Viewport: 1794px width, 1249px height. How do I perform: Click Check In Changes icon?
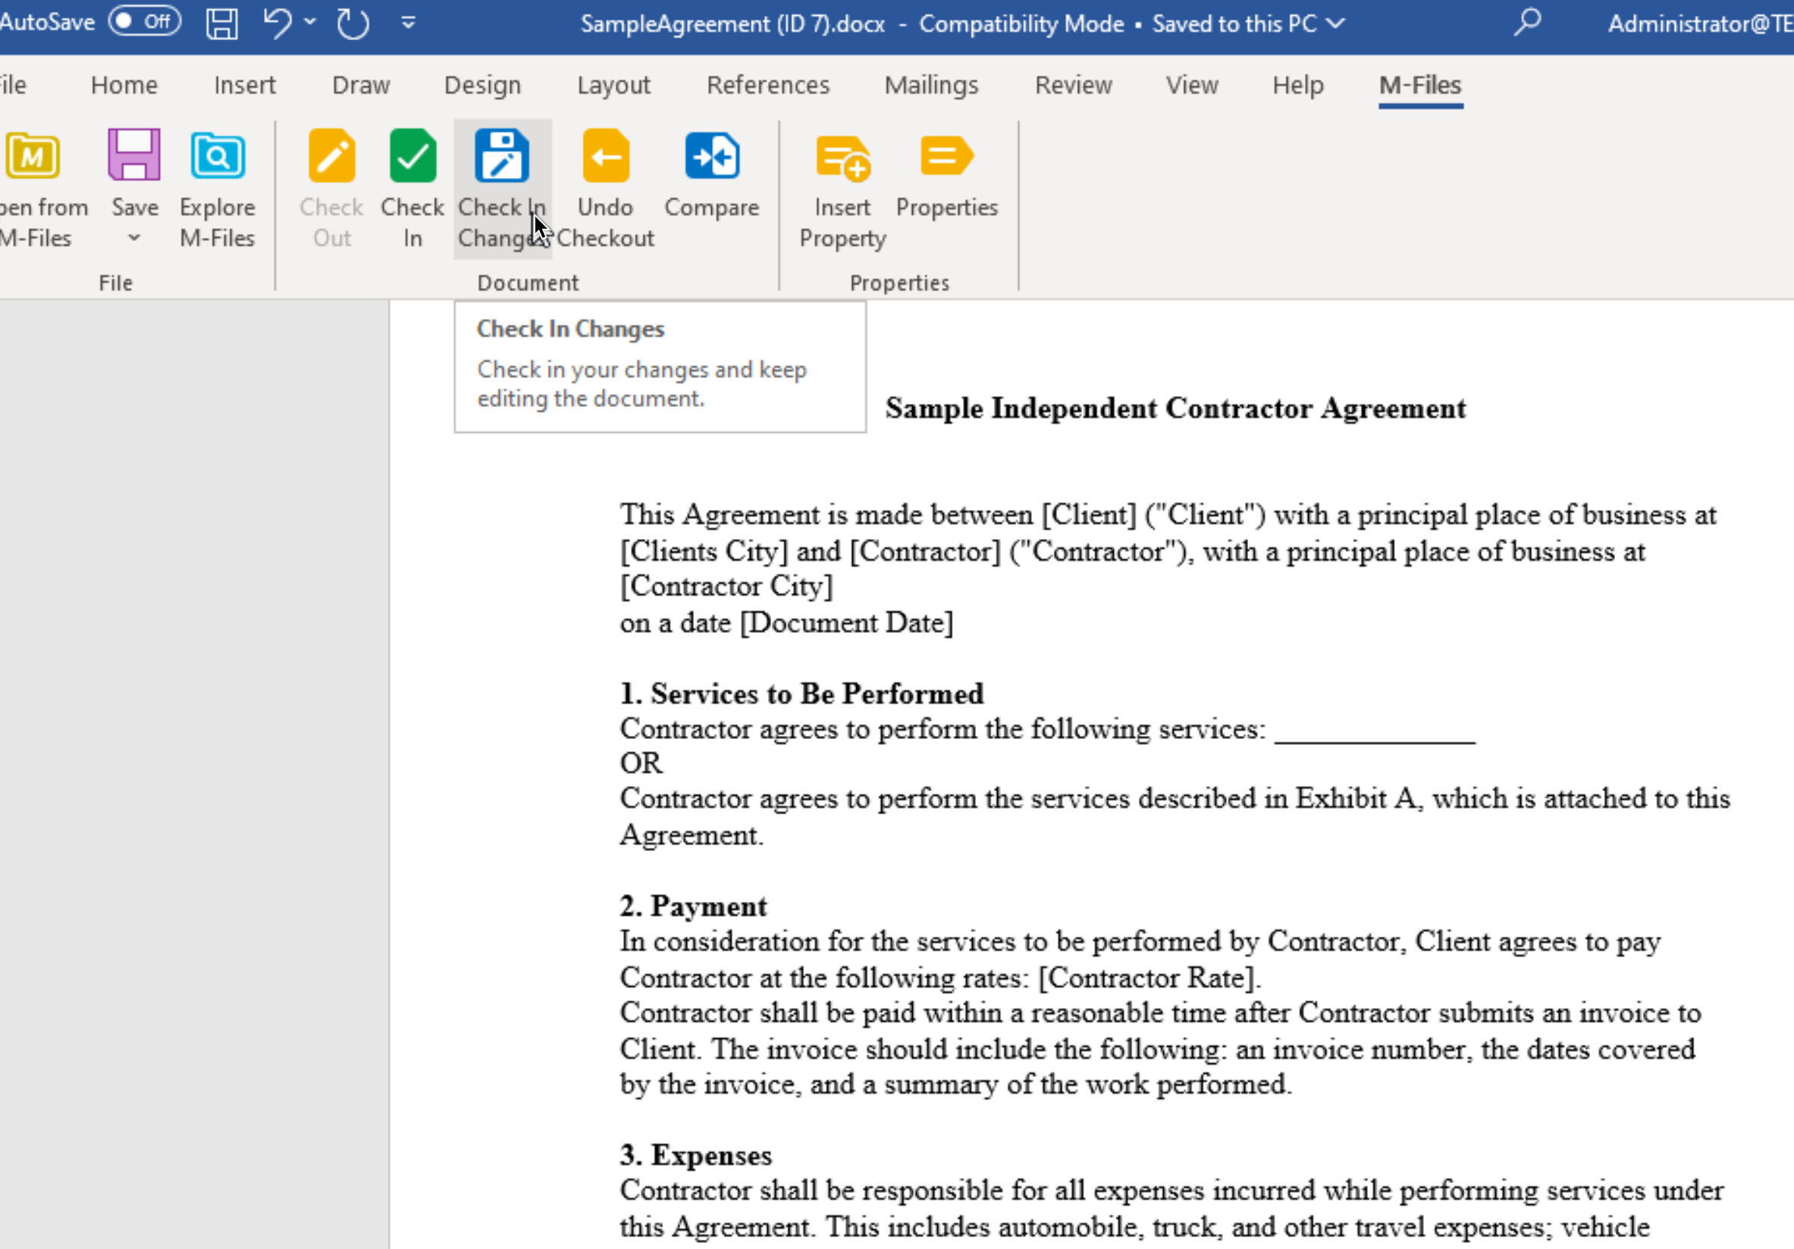502,155
